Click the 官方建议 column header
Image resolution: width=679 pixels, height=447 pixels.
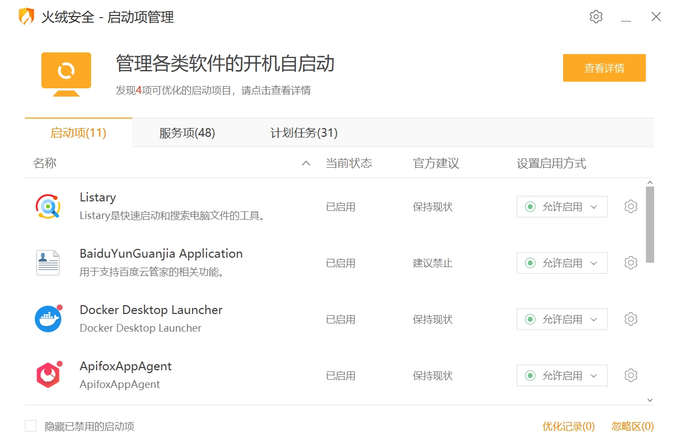(436, 163)
